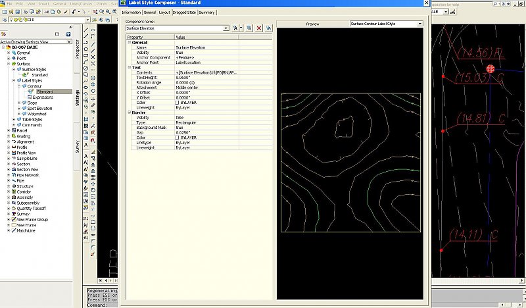Expand the Spot Elevation tree node
This screenshot has height=308, width=526.
[19, 108]
